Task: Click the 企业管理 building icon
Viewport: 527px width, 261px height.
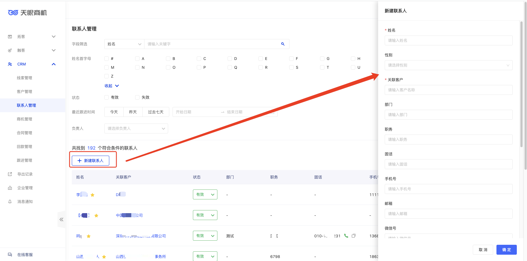Action: click(10, 188)
